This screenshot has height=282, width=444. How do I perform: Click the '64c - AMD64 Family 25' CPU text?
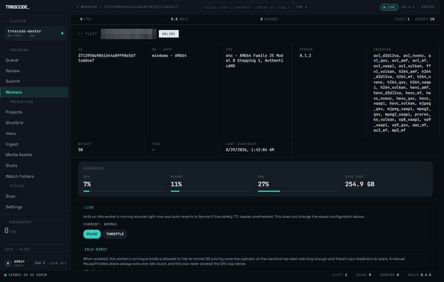tap(255, 61)
